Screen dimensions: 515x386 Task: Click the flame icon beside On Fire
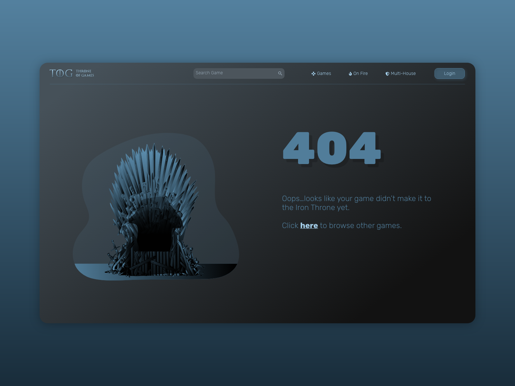[x=350, y=74]
